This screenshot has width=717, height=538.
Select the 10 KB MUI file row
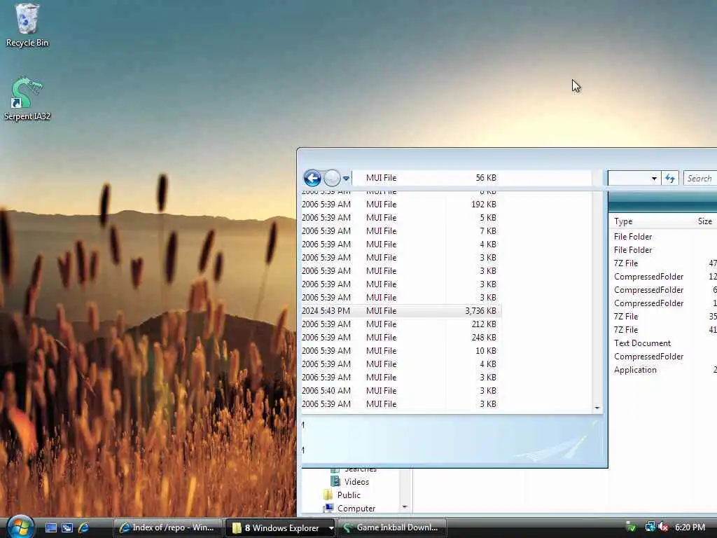click(401, 351)
